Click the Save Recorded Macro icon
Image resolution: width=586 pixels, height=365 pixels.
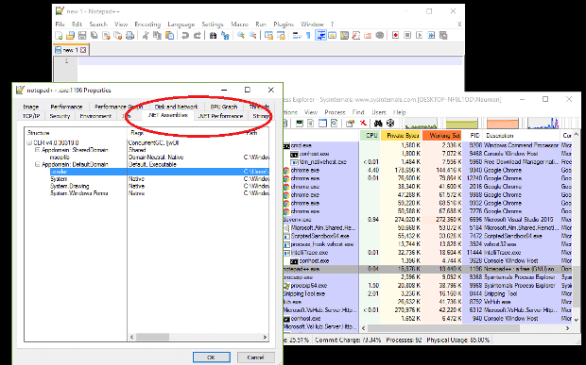pyautogui.click(x=443, y=36)
